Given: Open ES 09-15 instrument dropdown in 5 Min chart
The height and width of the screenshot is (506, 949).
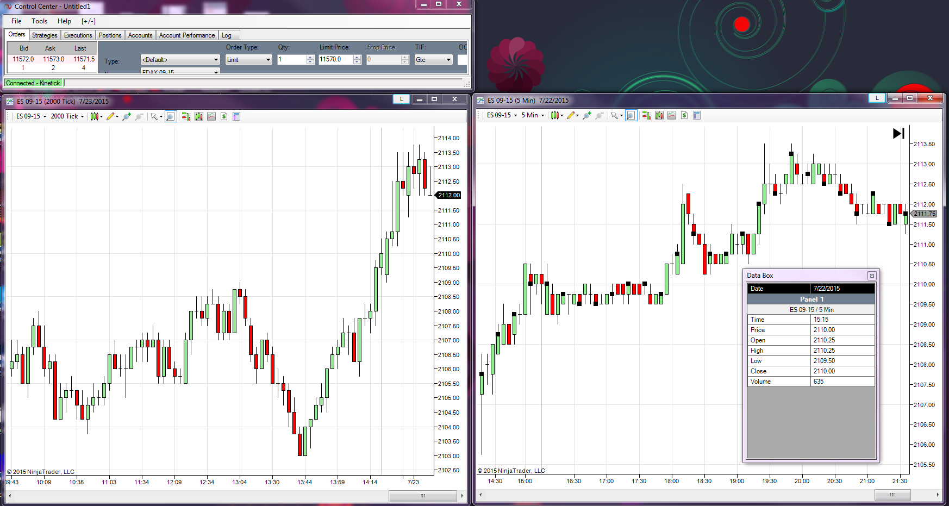Looking at the screenshot, I should click(x=502, y=115).
